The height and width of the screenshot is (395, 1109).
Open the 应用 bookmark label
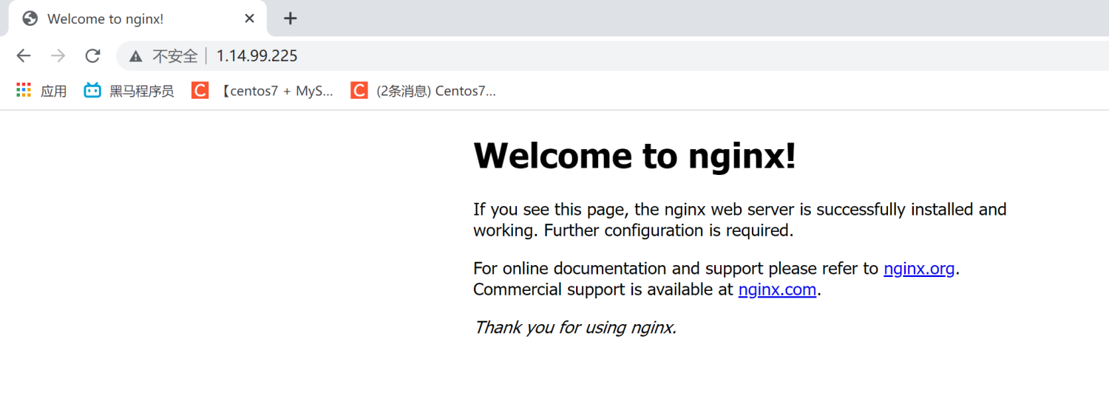coord(54,91)
